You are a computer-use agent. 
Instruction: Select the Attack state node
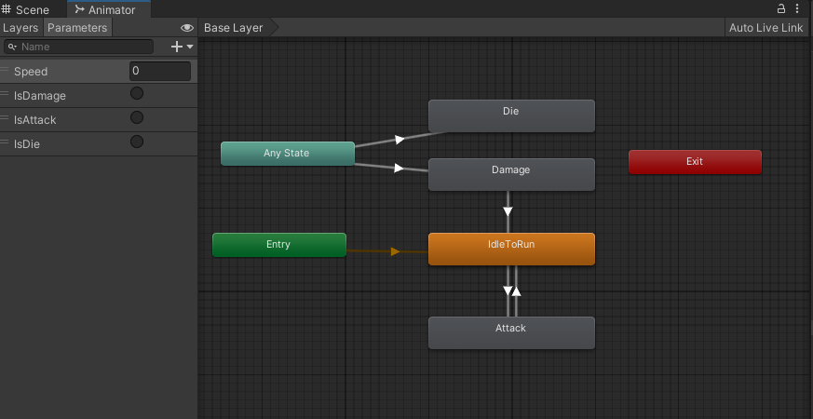(511, 333)
